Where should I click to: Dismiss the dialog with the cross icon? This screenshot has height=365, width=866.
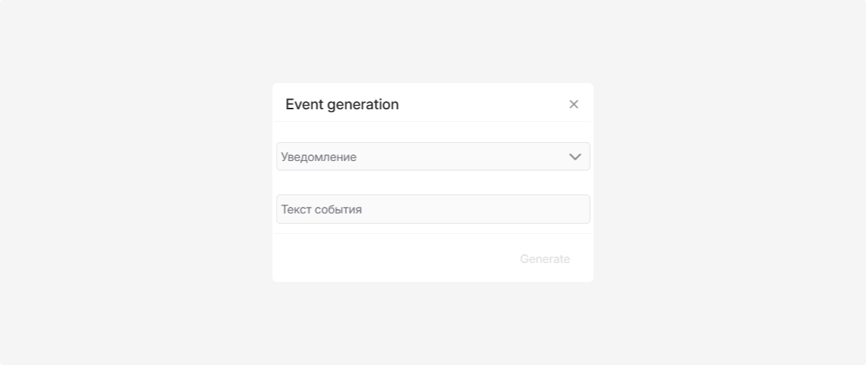tap(574, 104)
